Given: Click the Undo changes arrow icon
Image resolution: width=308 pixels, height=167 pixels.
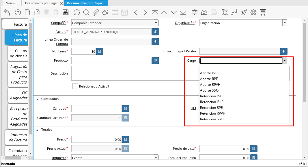Looking at the screenshot, I should coord(7,12).
